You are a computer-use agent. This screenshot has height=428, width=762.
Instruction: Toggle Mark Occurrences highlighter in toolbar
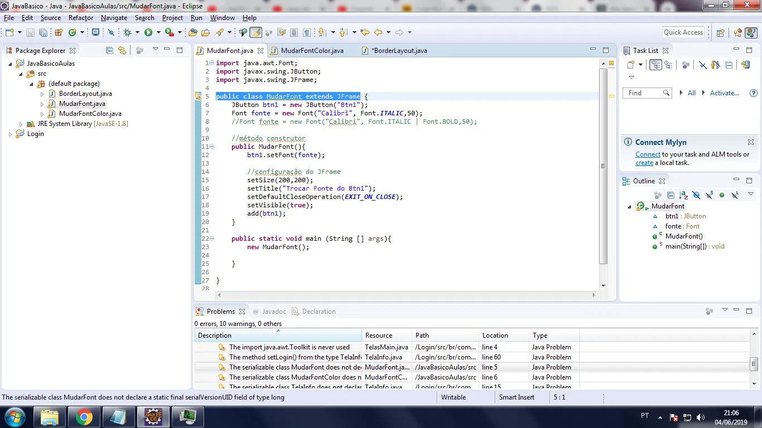click(255, 33)
